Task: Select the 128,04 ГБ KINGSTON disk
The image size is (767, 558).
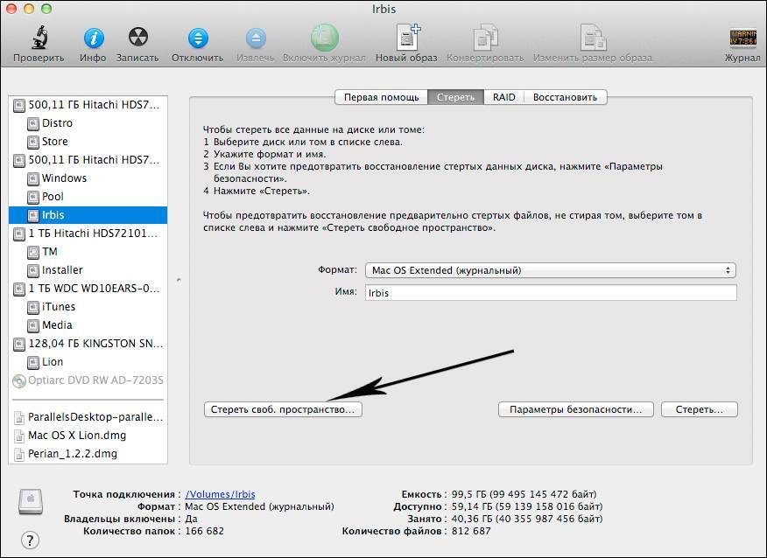Action: tap(96, 344)
